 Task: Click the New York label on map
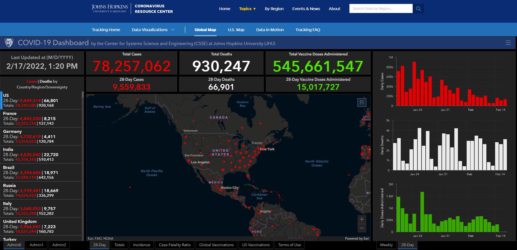pos(267,149)
